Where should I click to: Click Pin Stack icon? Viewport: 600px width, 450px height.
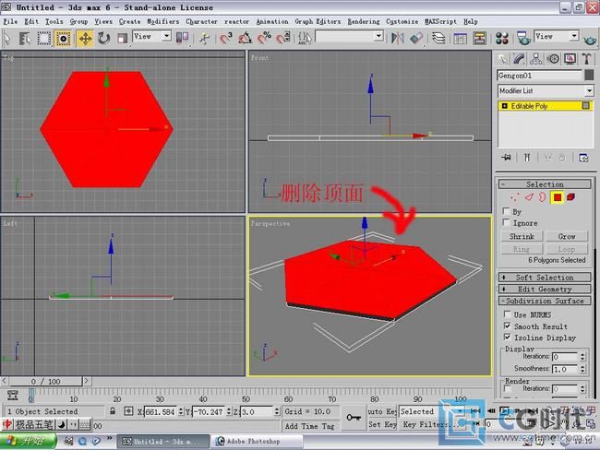click(x=507, y=158)
